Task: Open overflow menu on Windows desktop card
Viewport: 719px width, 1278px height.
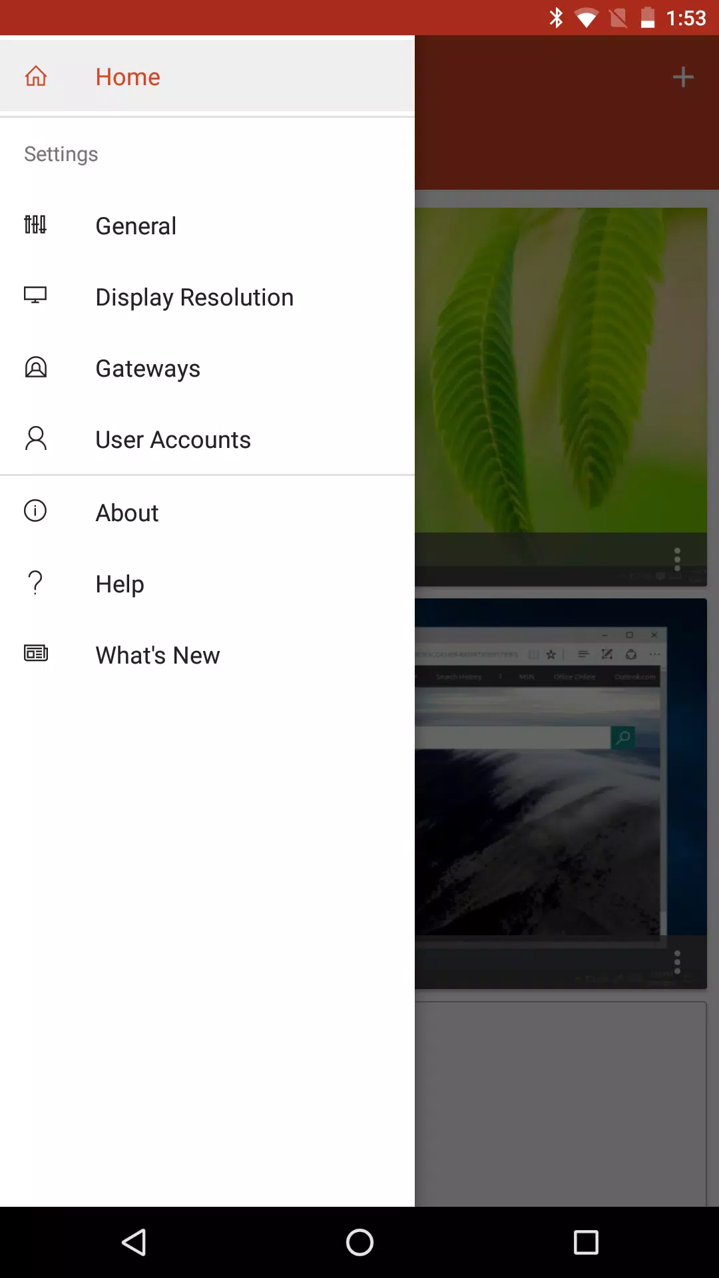Action: tap(677, 962)
